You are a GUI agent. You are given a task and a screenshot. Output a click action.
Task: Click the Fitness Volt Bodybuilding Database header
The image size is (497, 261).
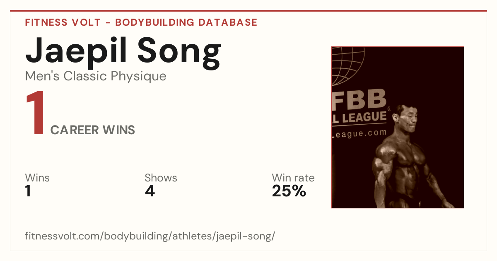[x=141, y=22]
